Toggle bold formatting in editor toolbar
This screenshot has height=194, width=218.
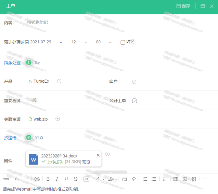click(48, 179)
